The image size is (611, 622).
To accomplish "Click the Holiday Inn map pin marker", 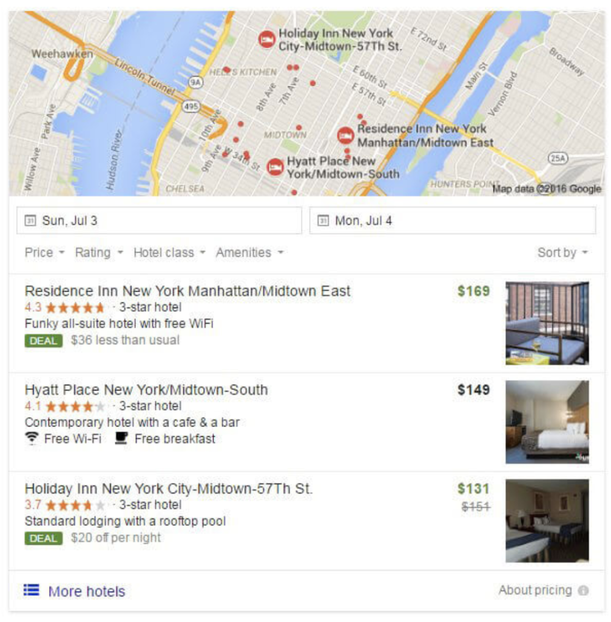I will (267, 39).
